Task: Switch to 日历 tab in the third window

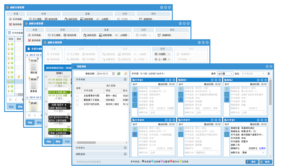Action: tap(67, 142)
